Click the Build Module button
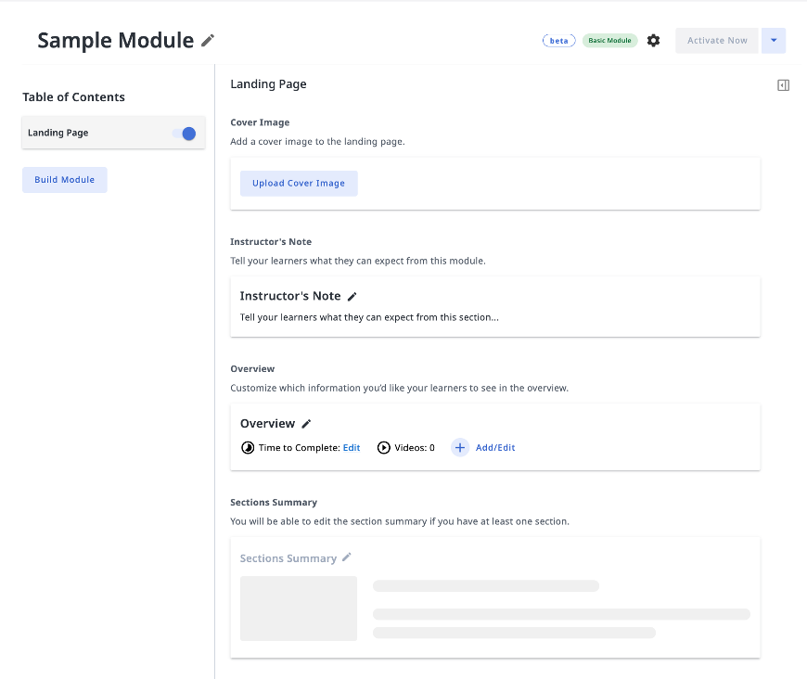 [x=64, y=180]
